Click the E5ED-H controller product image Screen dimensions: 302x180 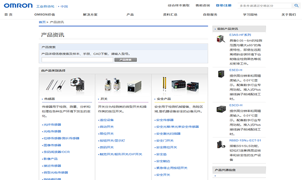(220, 74)
